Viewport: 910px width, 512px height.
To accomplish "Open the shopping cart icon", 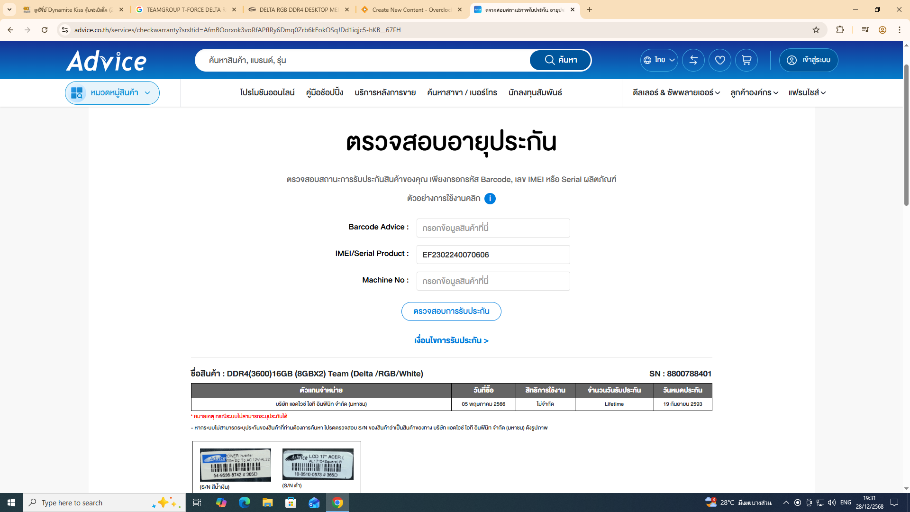I will [746, 60].
